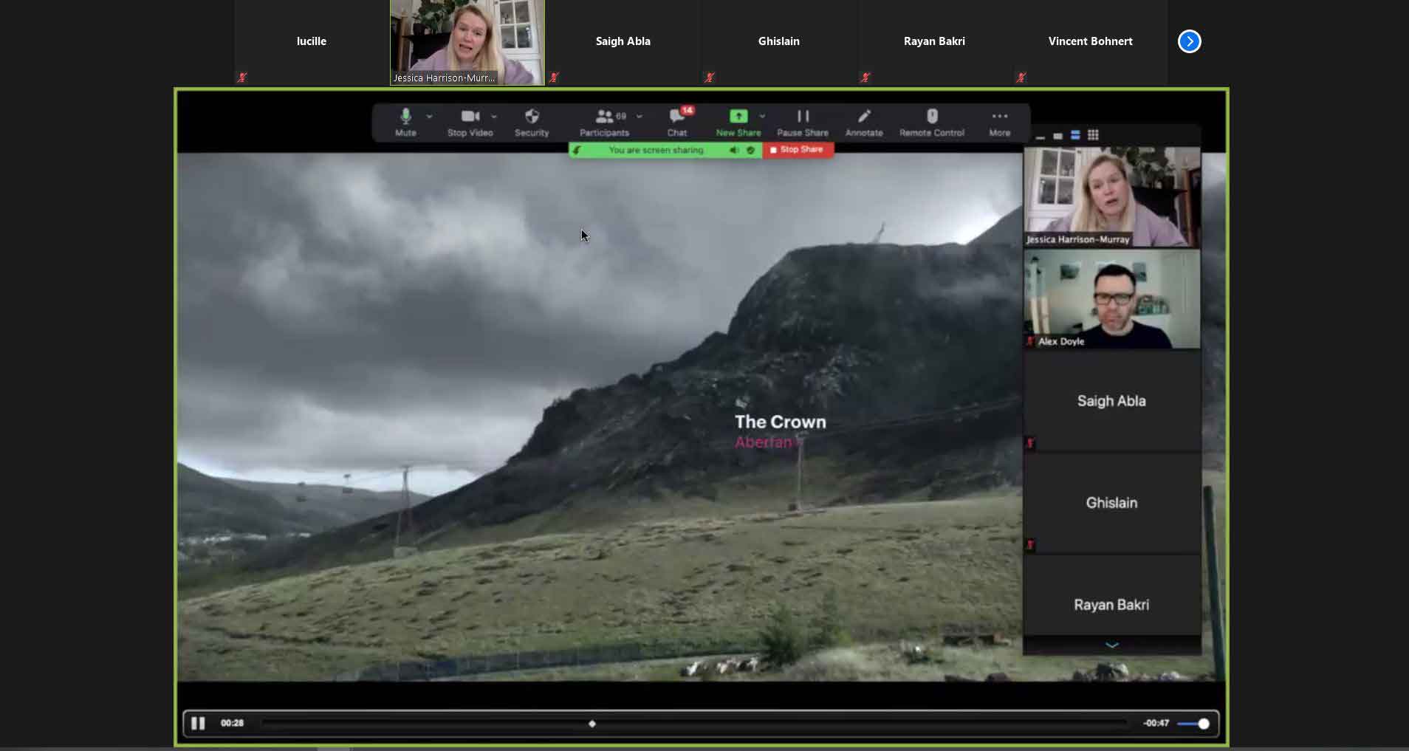The height and width of the screenshot is (751, 1409).
Task: Minimize the floating video panel
Action: [1041, 136]
